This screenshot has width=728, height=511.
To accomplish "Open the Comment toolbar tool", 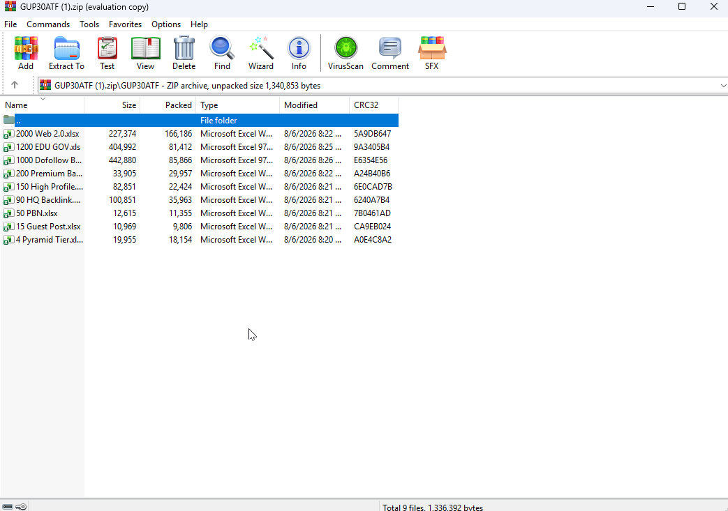I will 390,53.
